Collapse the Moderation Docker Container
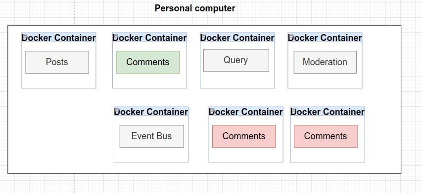Image resolution: width=422 pixels, height=193 pixels. (291, 36)
